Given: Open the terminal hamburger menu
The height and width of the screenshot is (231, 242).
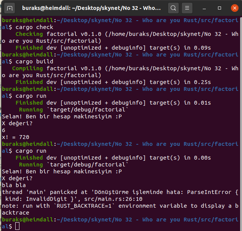Looking at the screenshot, I should [x=187, y=8].
